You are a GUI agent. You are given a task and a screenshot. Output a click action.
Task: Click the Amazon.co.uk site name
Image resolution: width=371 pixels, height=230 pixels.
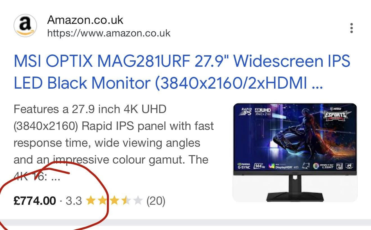point(85,20)
